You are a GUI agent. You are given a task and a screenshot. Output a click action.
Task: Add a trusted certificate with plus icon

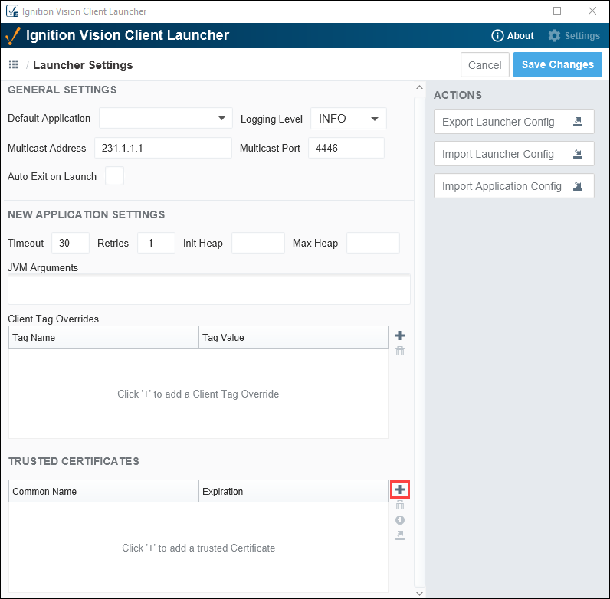pos(400,489)
